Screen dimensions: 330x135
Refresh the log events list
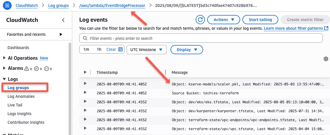pyautogui.click(x=200, y=20)
